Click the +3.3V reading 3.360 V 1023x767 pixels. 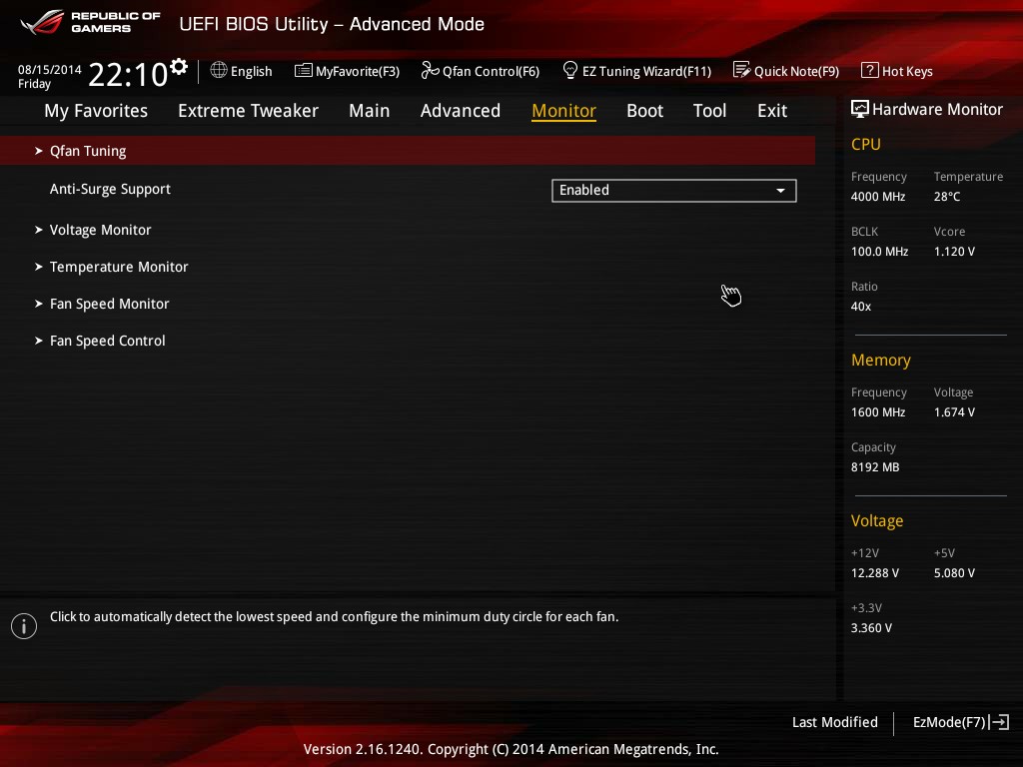871,627
